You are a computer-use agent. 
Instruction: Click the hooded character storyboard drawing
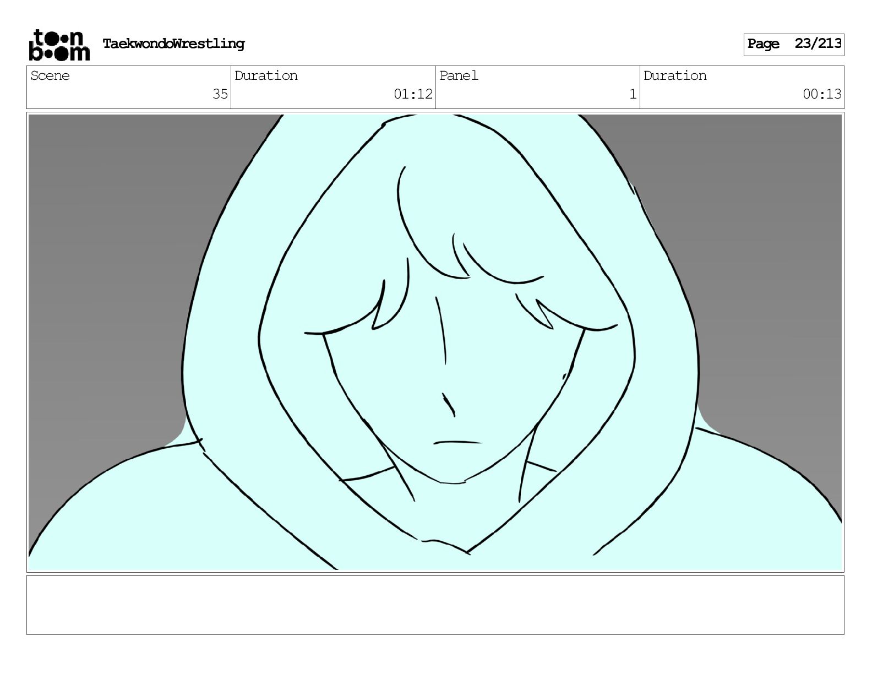(x=435, y=342)
